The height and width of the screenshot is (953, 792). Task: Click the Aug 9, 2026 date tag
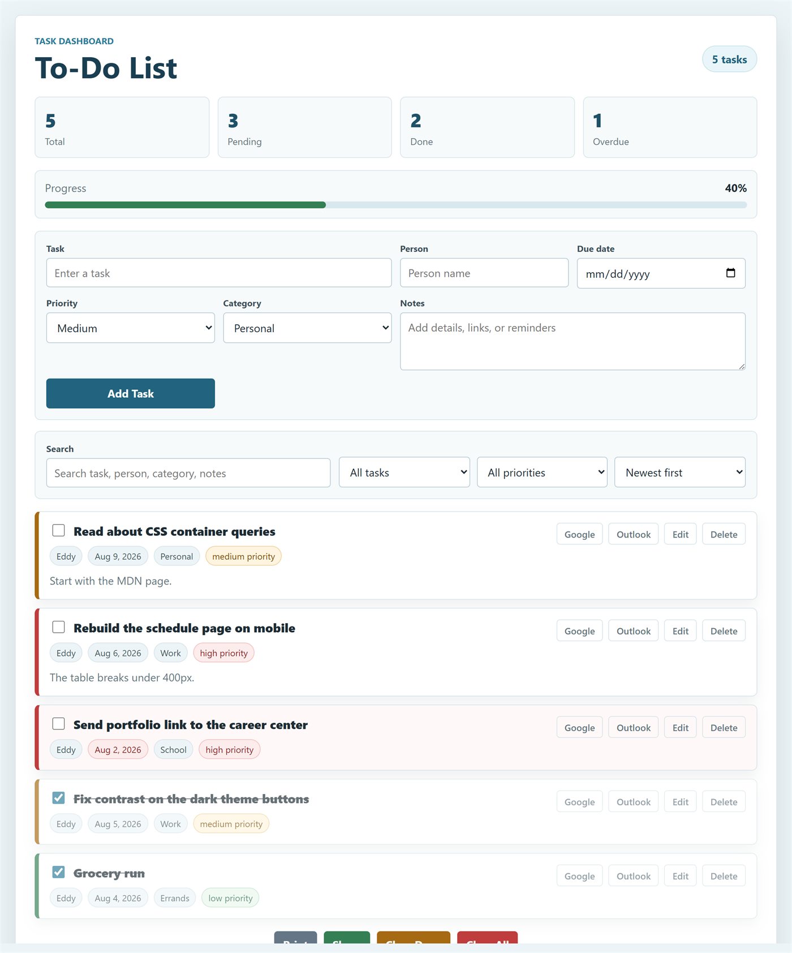click(x=118, y=556)
